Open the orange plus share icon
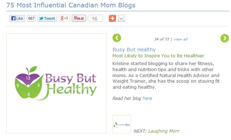 pyautogui.click(x=112, y=18)
